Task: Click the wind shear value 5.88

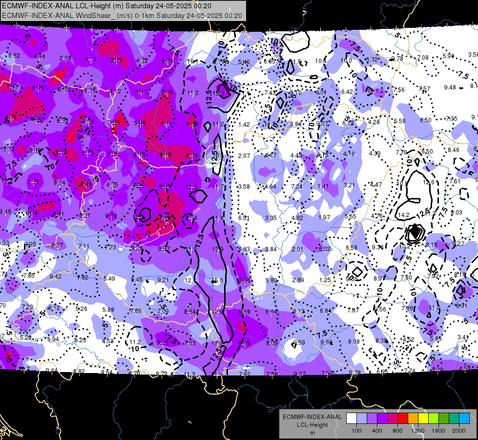Action: [x=108, y=309]
